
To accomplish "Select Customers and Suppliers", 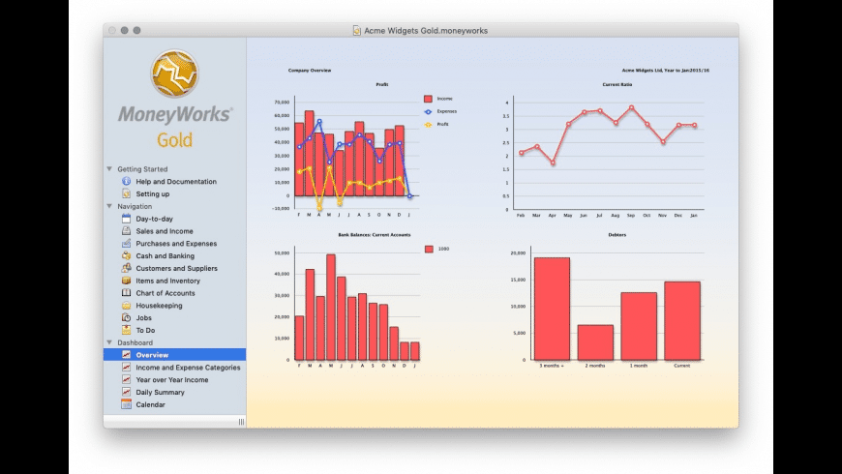I will tap(177, 268).
